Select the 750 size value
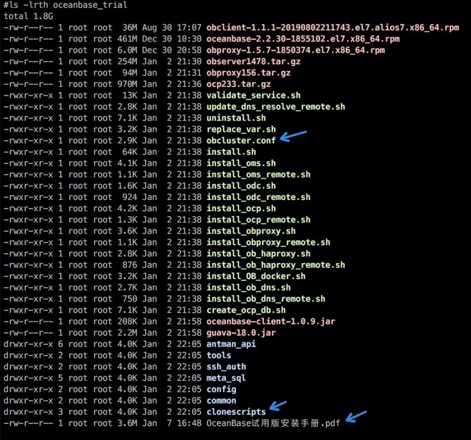The image size is (471, 440). coord(130,299)
